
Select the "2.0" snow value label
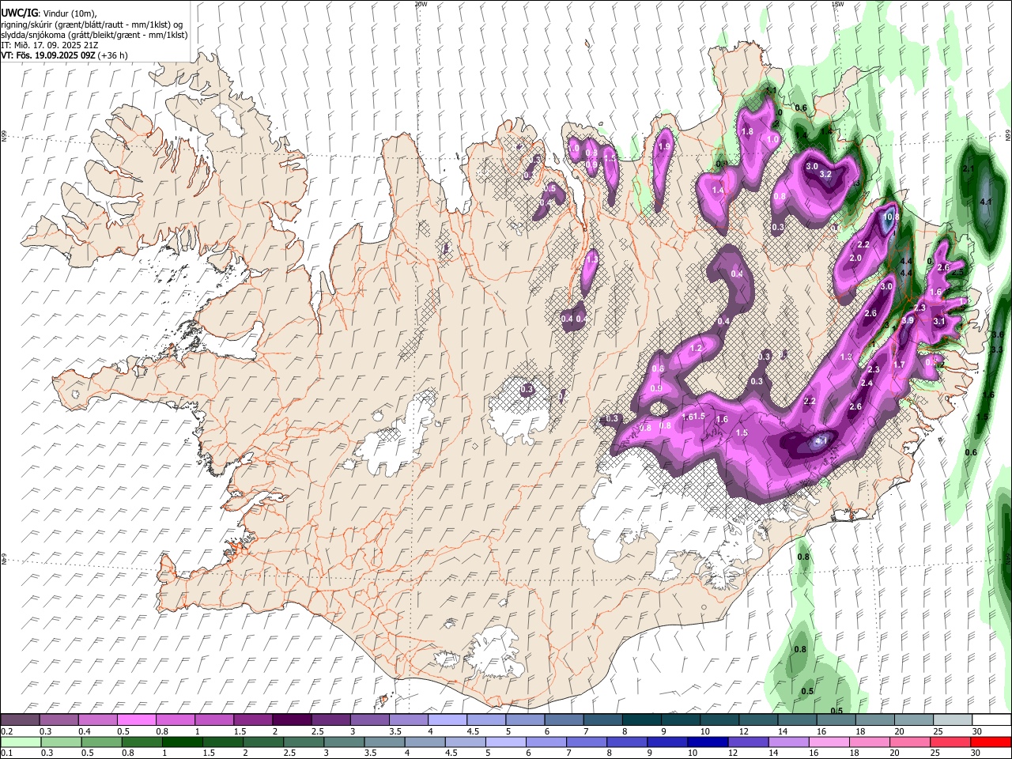tap(855, 259)
